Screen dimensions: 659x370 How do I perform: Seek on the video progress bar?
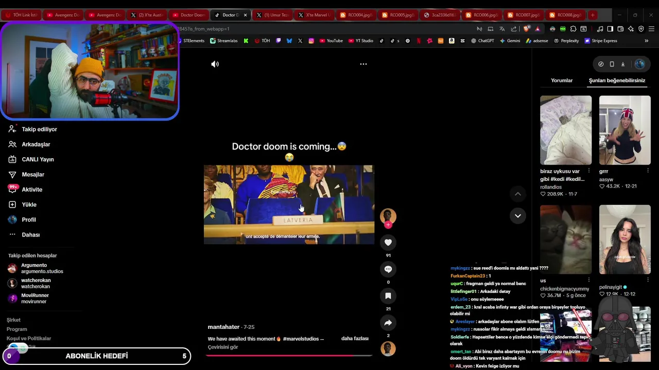(289, 355)
